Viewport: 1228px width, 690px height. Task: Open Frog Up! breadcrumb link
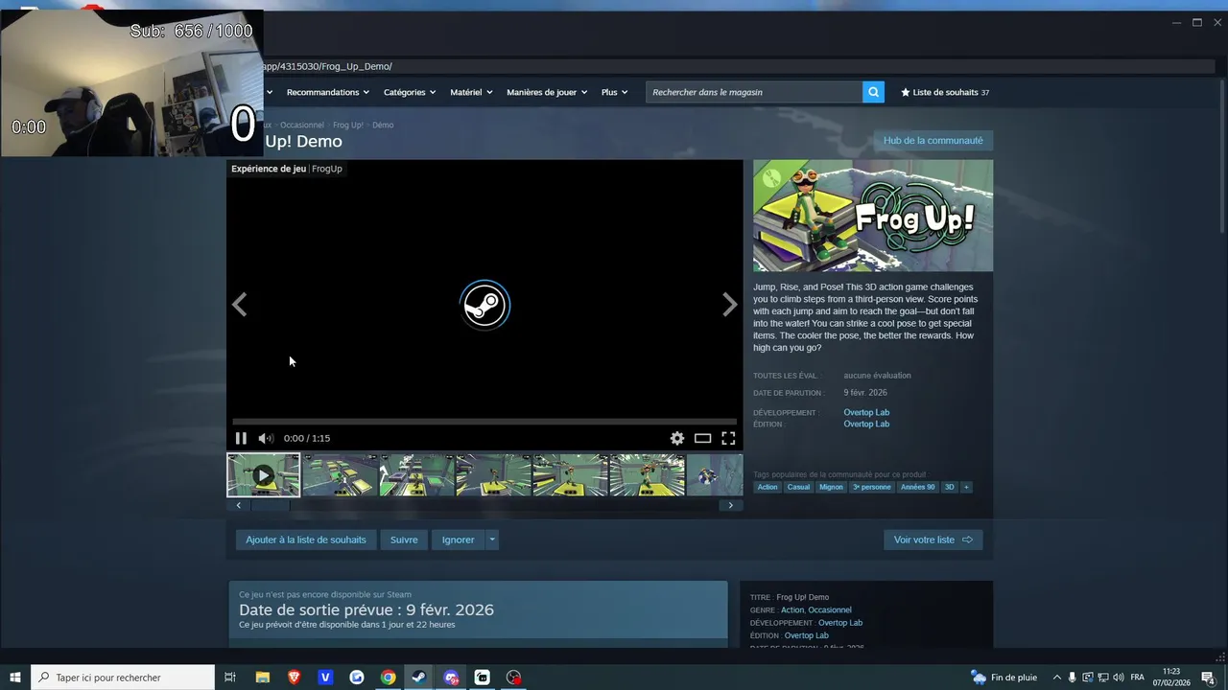pos(348,125)
